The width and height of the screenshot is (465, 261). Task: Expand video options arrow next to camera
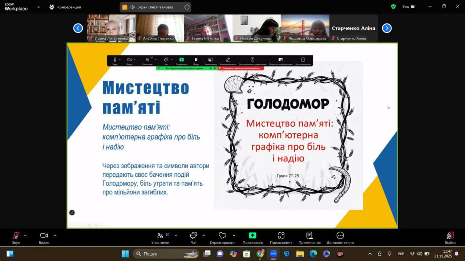(x=55, y=235)
